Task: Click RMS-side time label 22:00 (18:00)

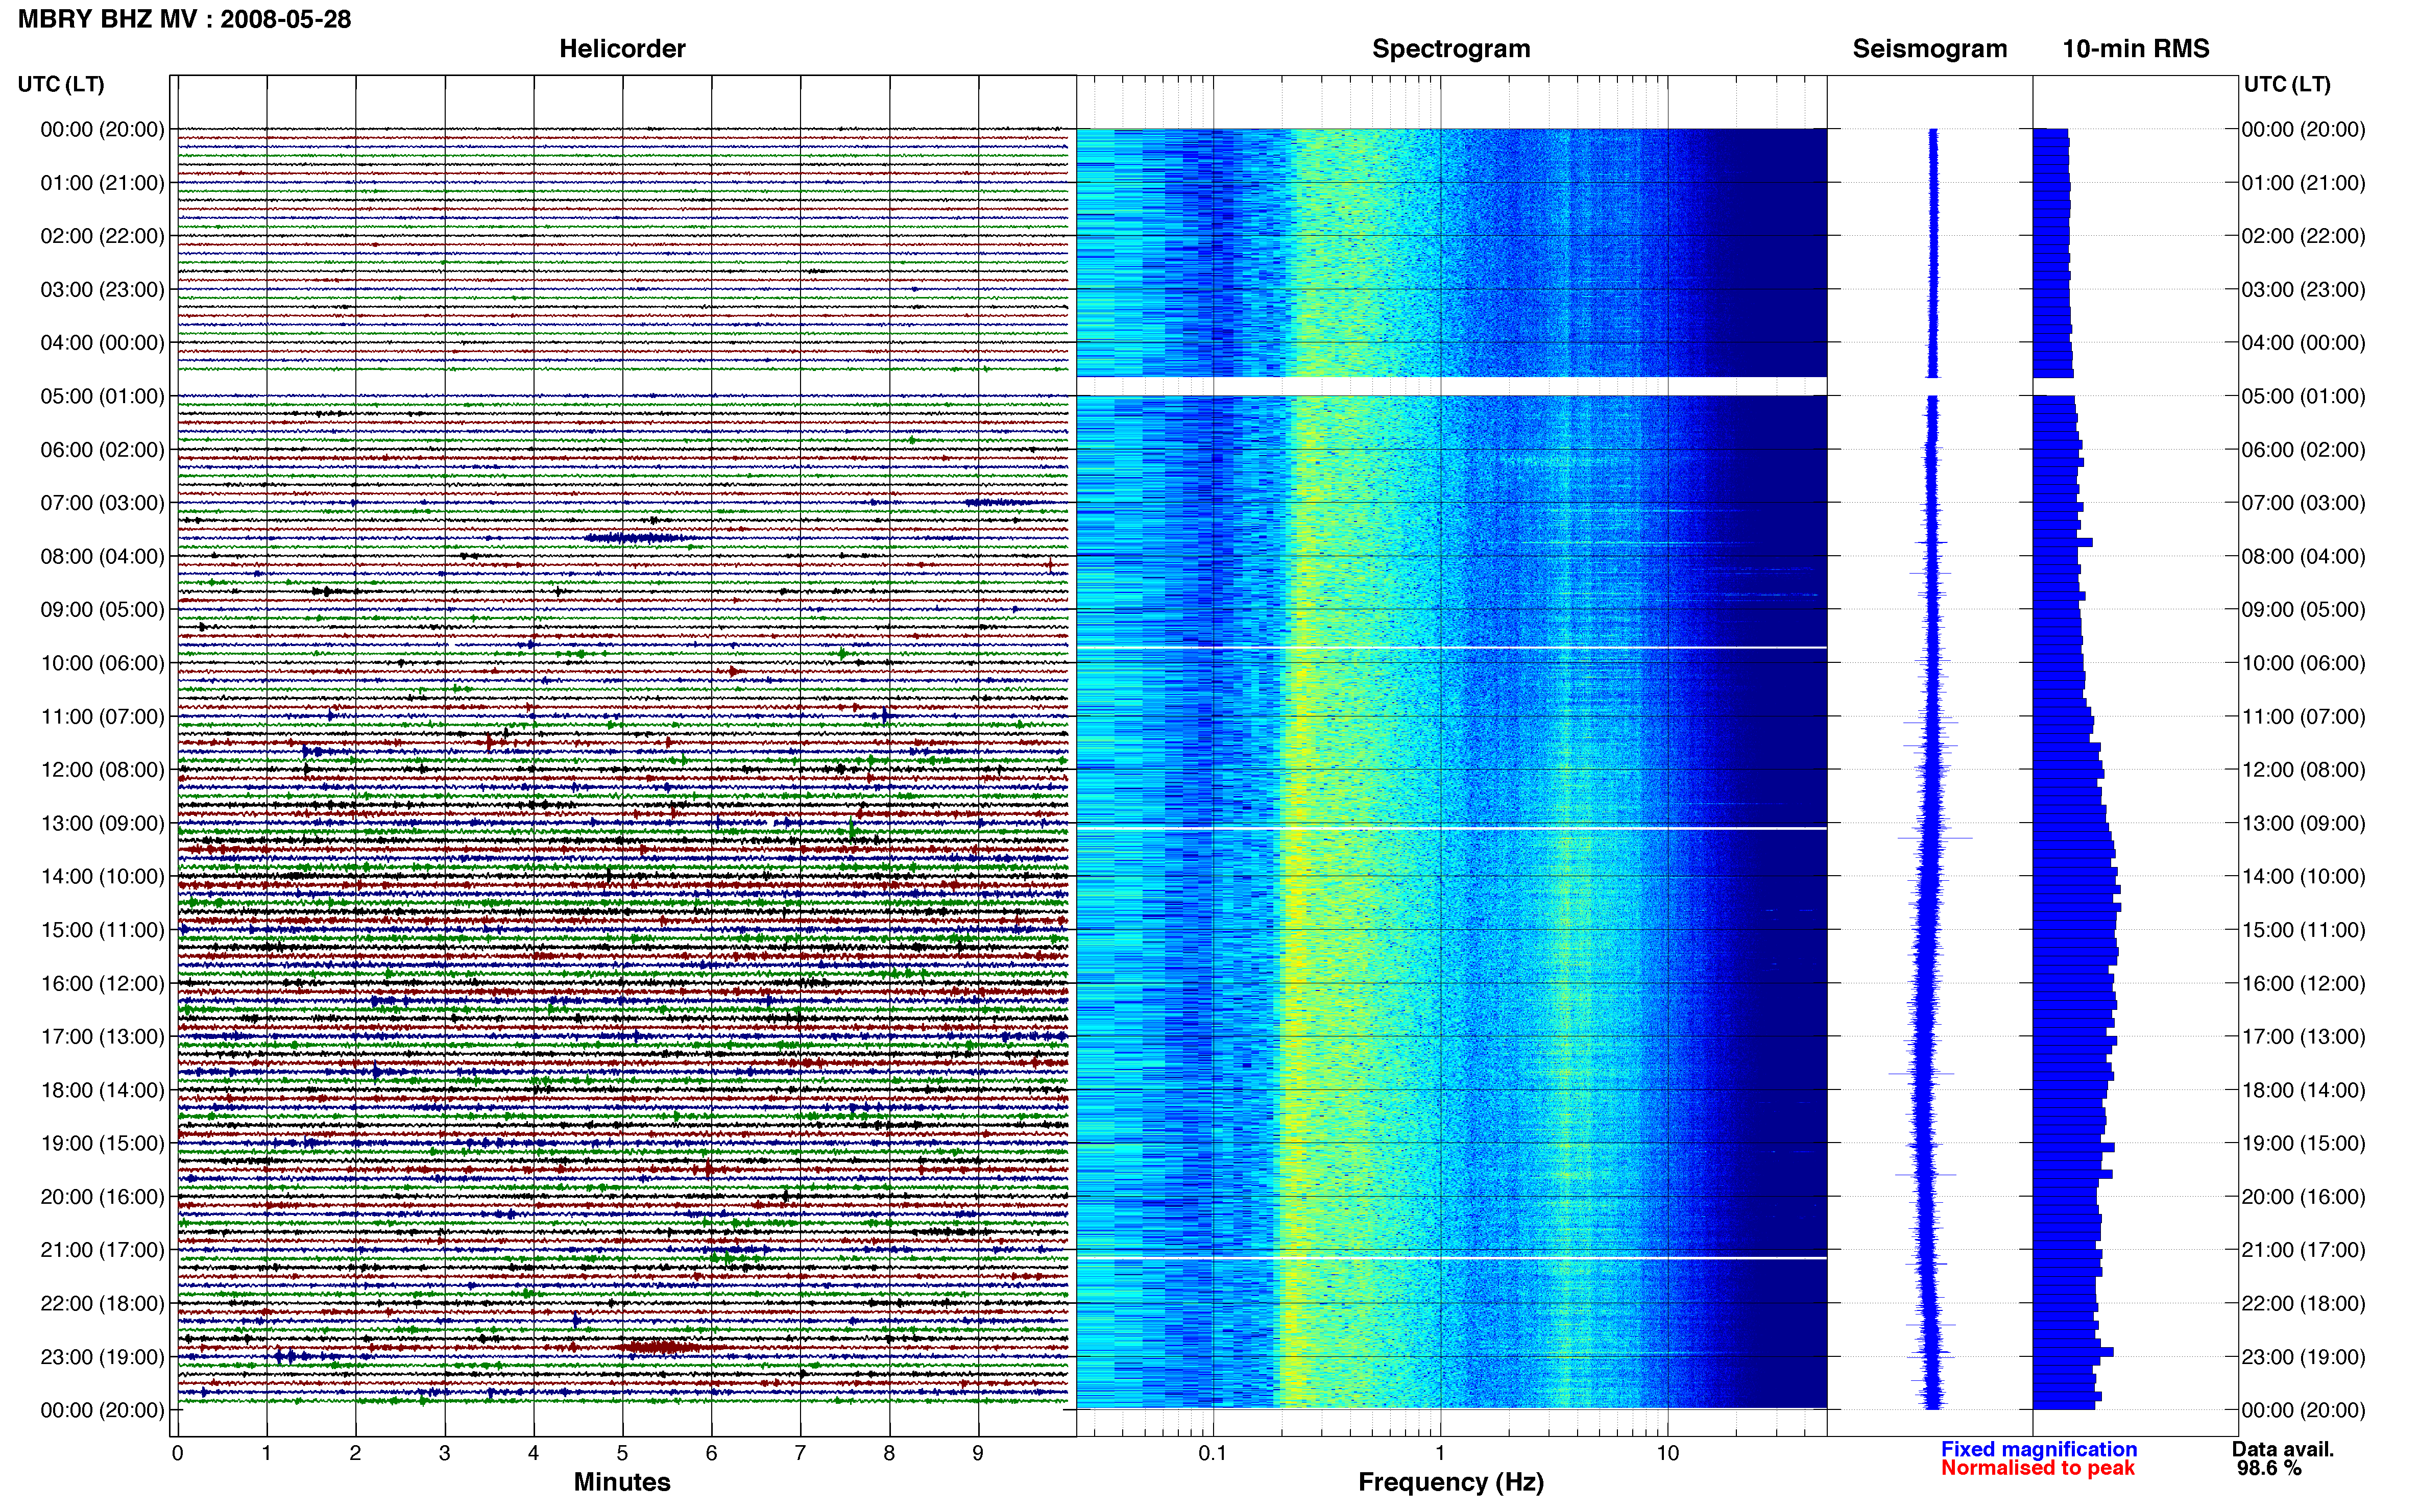Action: pos(2303,1304)
